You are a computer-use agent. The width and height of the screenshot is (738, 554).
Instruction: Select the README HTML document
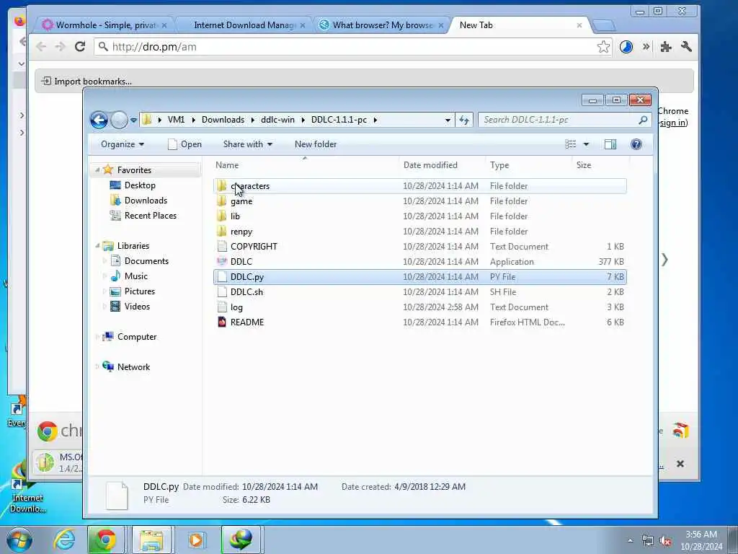(420, 322)
